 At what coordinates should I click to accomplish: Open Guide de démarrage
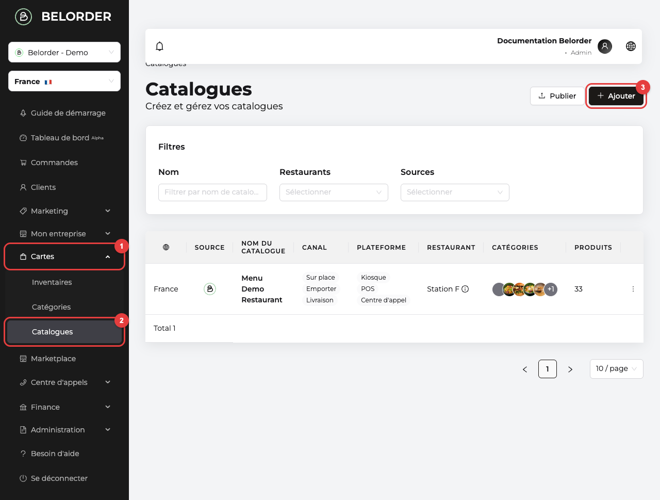63,113
